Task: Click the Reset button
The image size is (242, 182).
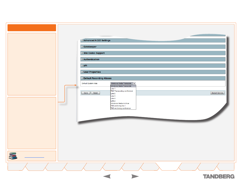Action: (96, 93)
